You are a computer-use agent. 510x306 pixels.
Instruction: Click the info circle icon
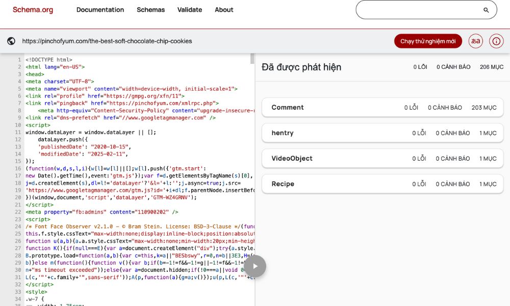(x=496, y=41)
